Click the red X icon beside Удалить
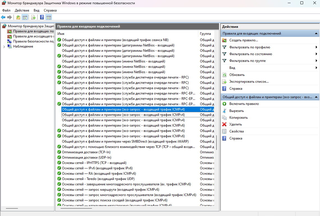320x216 pixels. pyautogui.click(x=224, y=124)
